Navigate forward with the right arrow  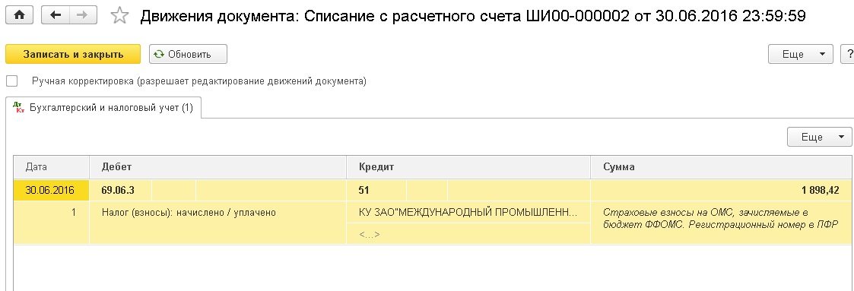tap(83, 15)
